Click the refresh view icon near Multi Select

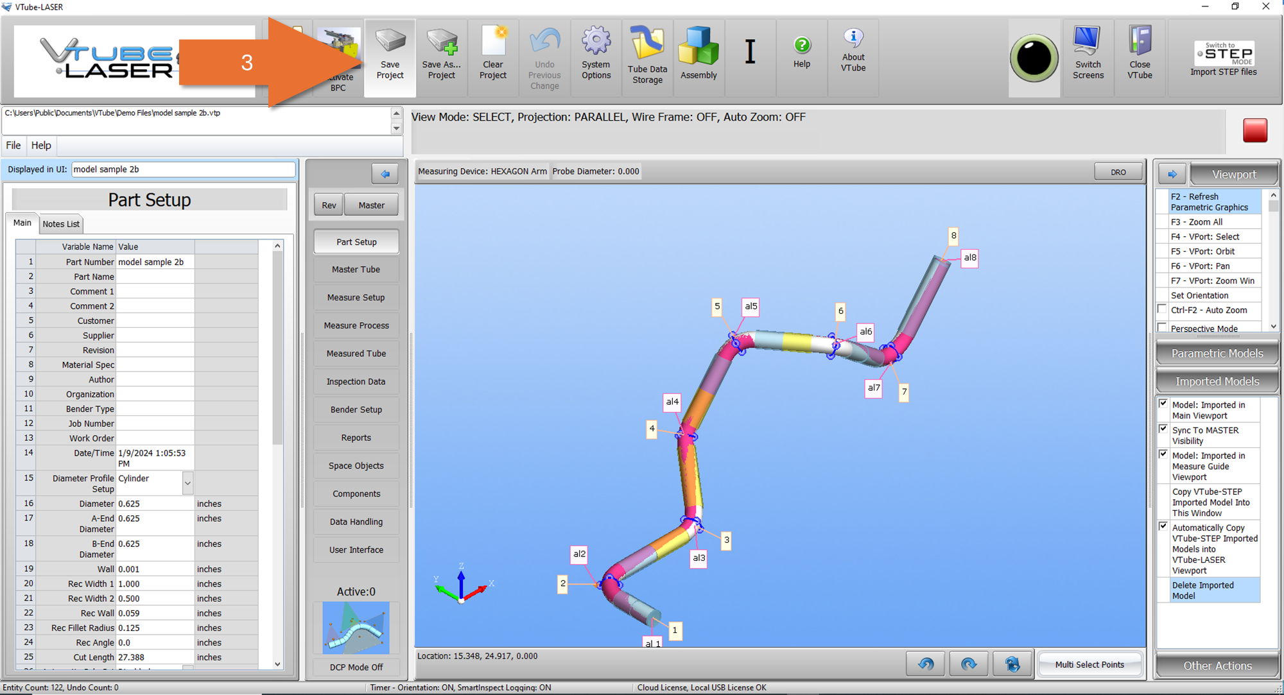(1012, 664)
